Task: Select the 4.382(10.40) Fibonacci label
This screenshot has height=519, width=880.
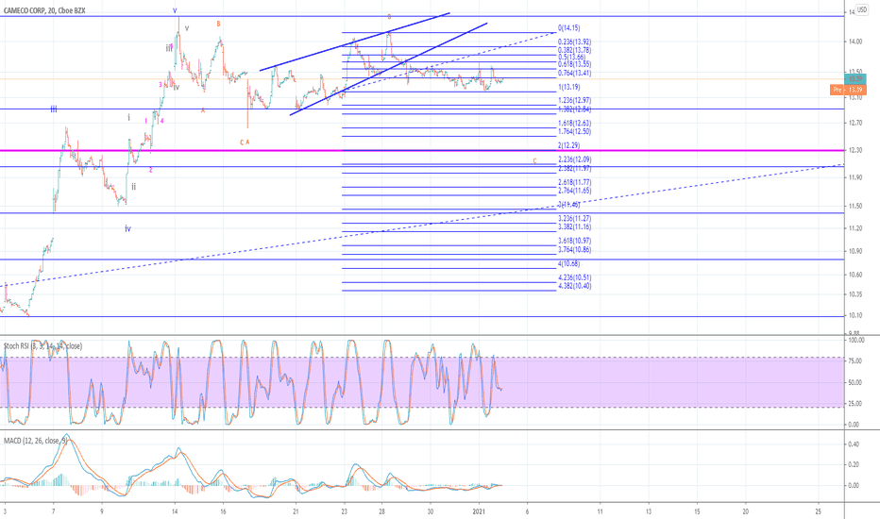Action: pyautogui.click(x=574, y=286)
